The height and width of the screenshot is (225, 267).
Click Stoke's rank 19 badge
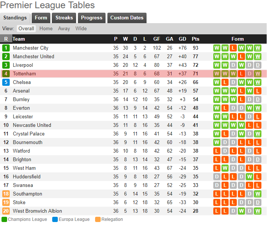point(6,203)
